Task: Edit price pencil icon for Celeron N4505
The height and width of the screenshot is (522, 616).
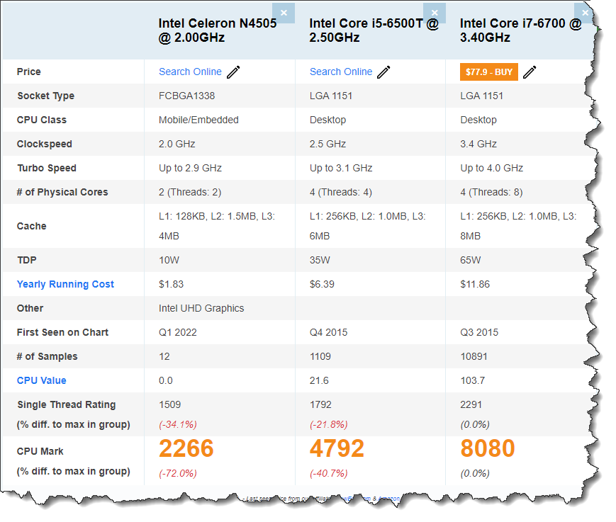Action: point(233,72)
